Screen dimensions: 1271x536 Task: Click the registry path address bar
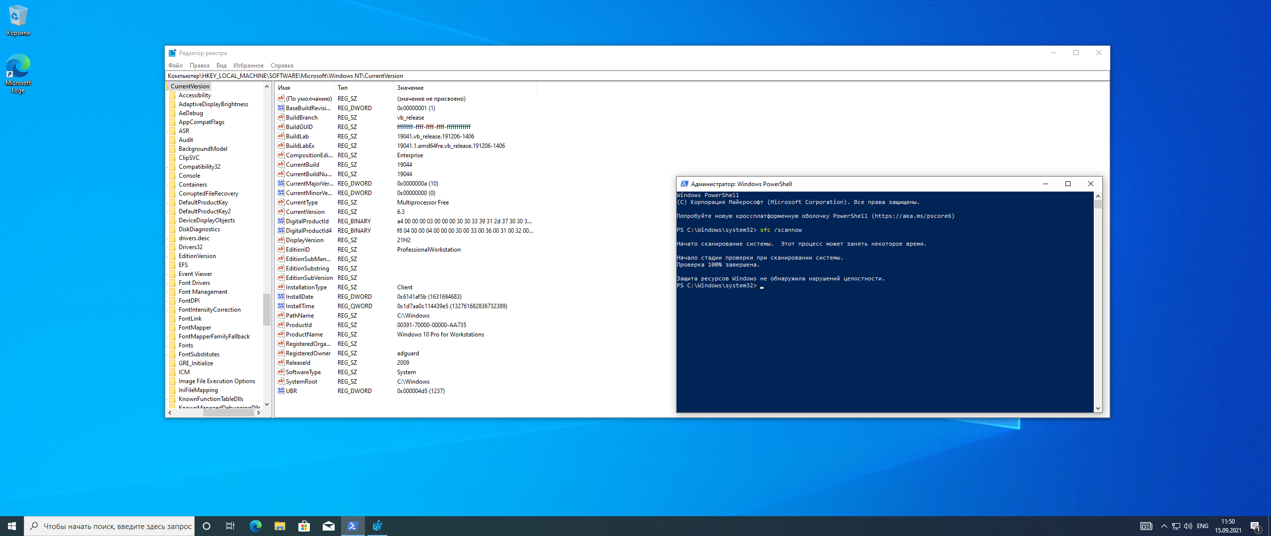637,76
